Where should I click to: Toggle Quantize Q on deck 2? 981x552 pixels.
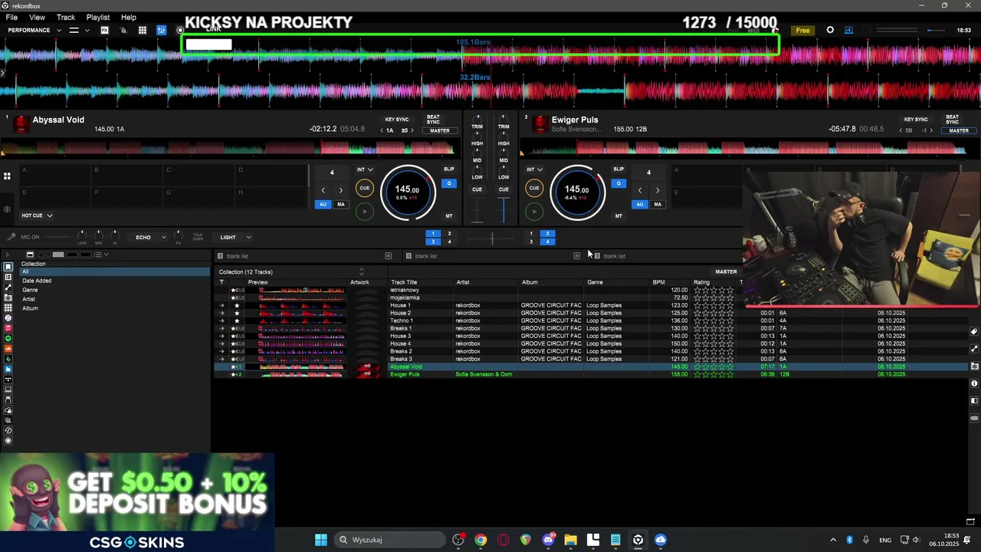618,183
